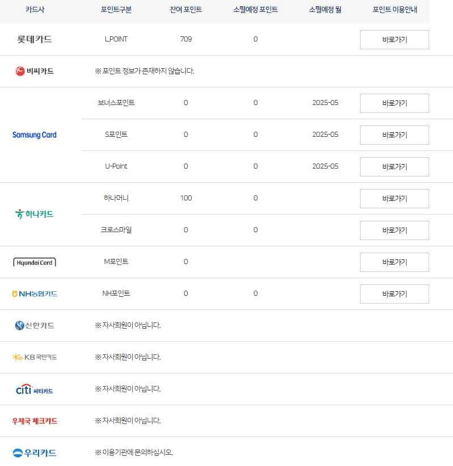Click the Woori Card logo
453x466 pixels.
(35, 453)
